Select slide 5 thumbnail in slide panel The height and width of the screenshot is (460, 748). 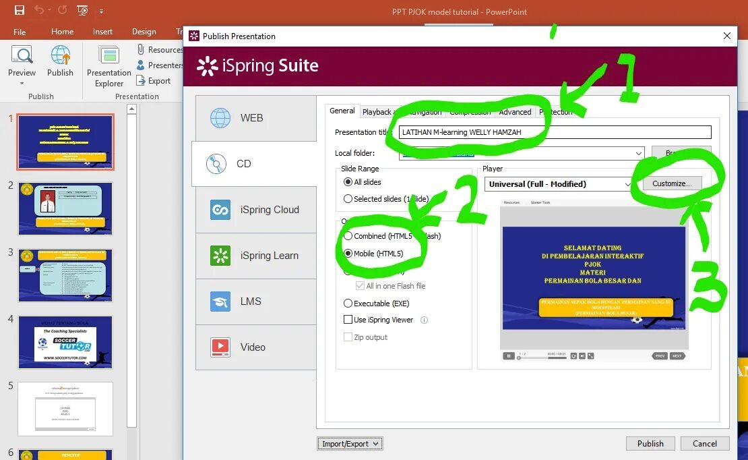pos(65,409)
